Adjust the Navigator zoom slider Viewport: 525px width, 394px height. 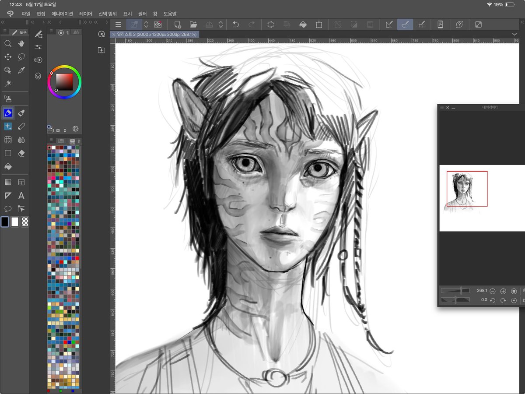point(455,291)
